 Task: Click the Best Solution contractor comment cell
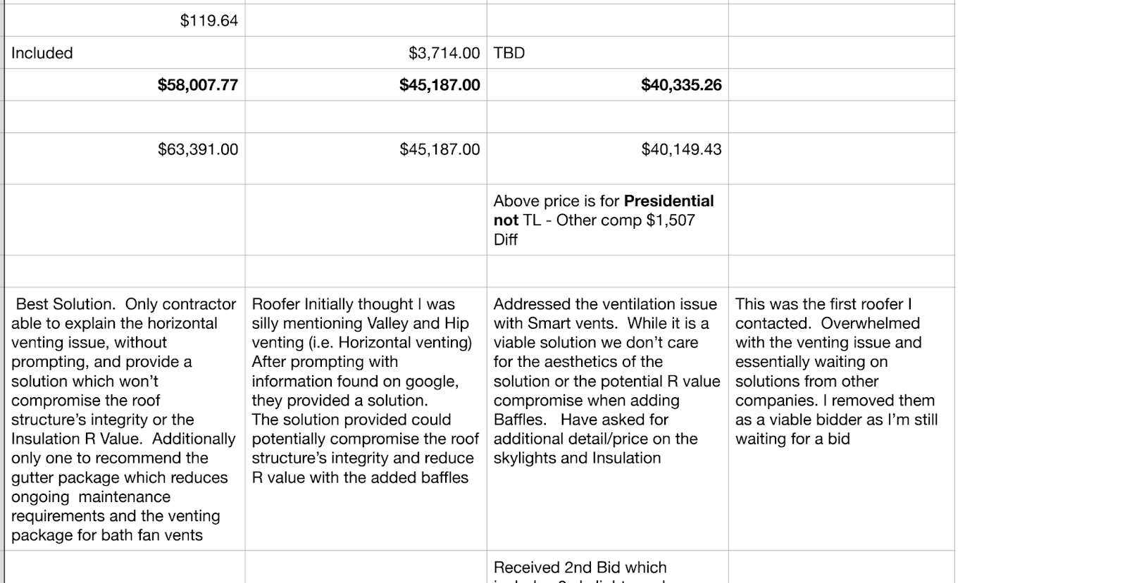[124, 419]
